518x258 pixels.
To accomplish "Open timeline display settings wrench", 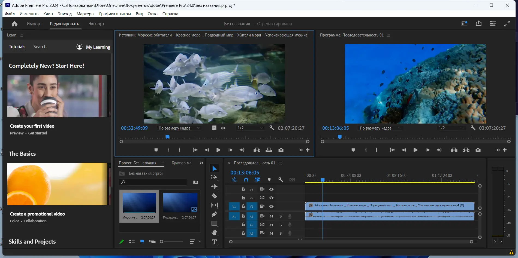I will (x=281, y=180).
